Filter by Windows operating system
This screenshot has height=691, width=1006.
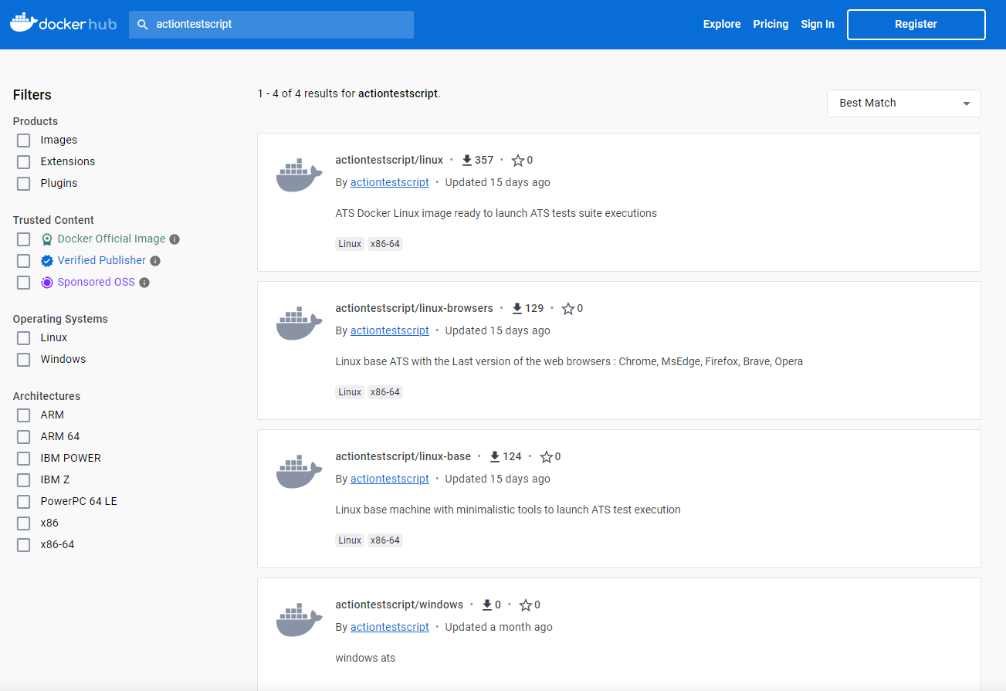point(24,360)
